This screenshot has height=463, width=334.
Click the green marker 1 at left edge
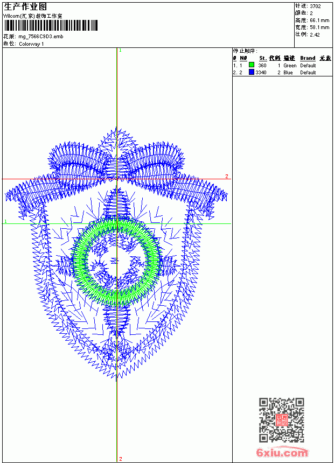tap(5, 221)
